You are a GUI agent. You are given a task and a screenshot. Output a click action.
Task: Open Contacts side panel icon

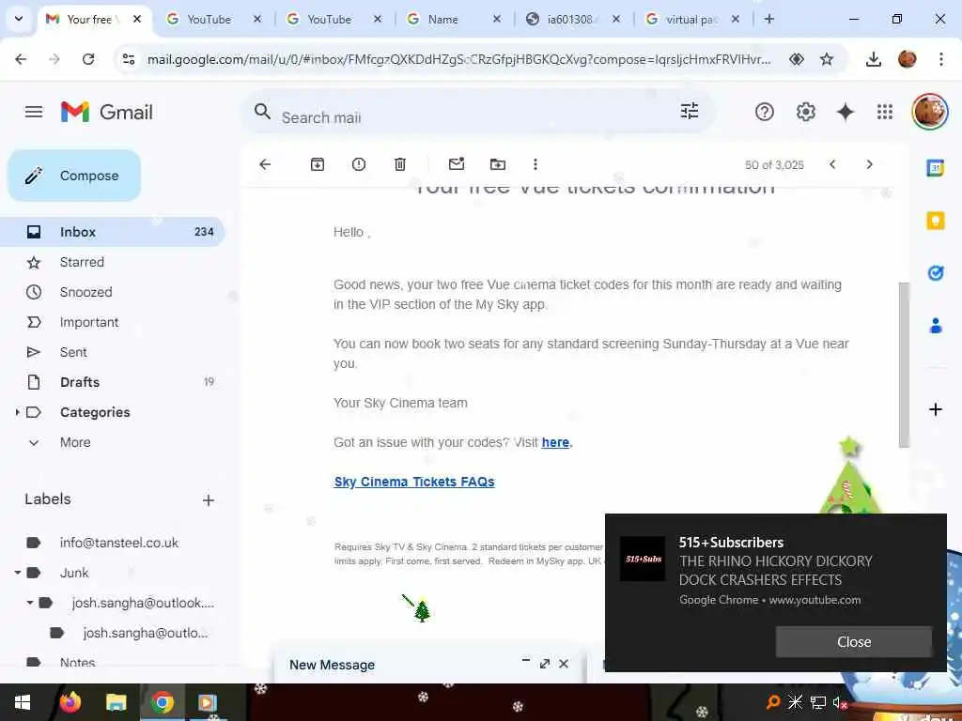(936, 326)
